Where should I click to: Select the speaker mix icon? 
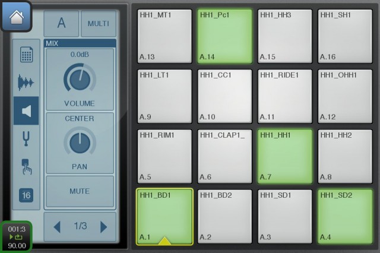click(26, 110)
